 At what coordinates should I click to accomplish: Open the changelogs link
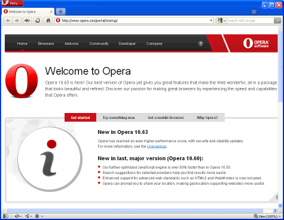(157, 146)
